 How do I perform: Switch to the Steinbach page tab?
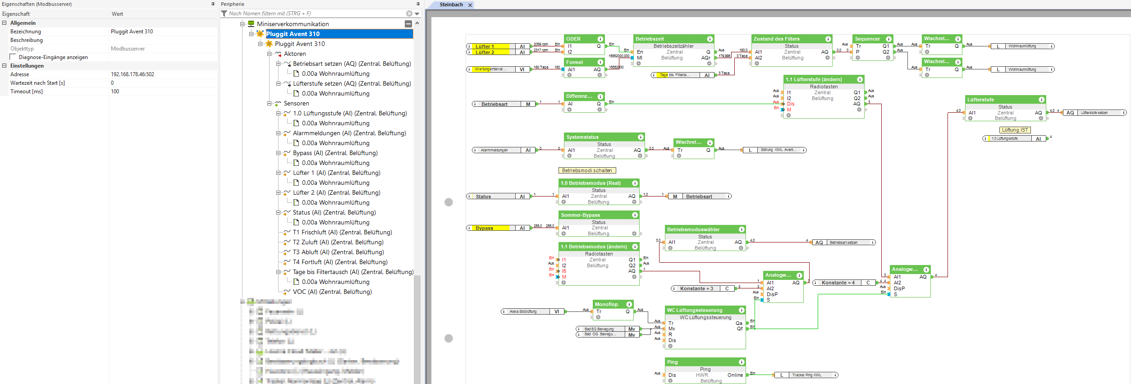click(x=451, y=5)
